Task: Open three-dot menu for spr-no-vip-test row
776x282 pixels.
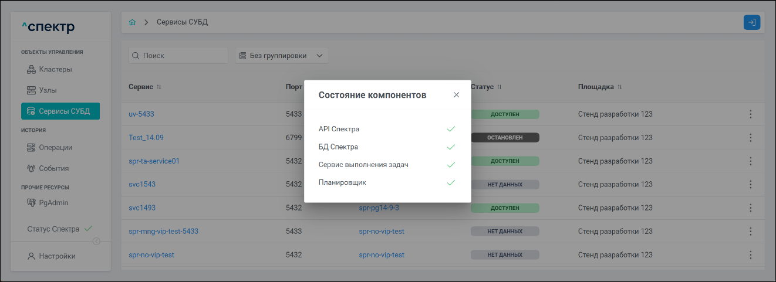Action: (750, 255)
